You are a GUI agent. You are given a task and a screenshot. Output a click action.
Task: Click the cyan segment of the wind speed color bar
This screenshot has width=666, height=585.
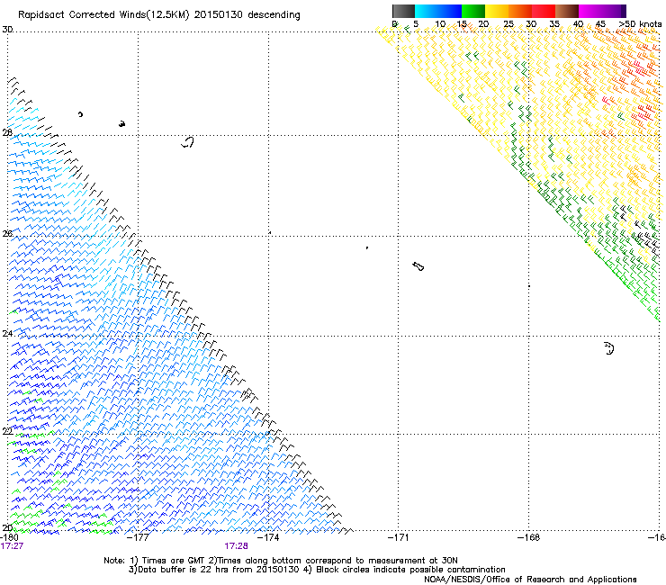pos(427,11)
